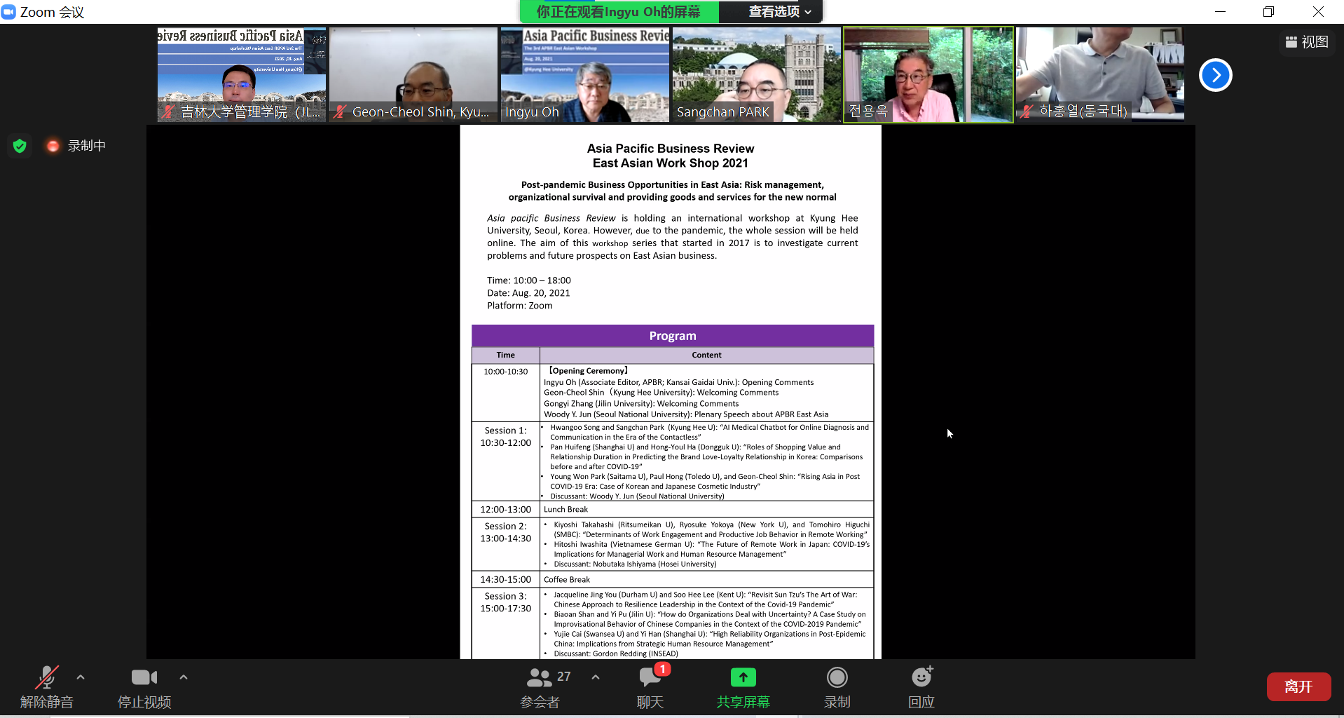This screenshot has width=1344, height=718.
Task: Expand the participants options caret
Action: pyautogui.click(x=596, y=677)
